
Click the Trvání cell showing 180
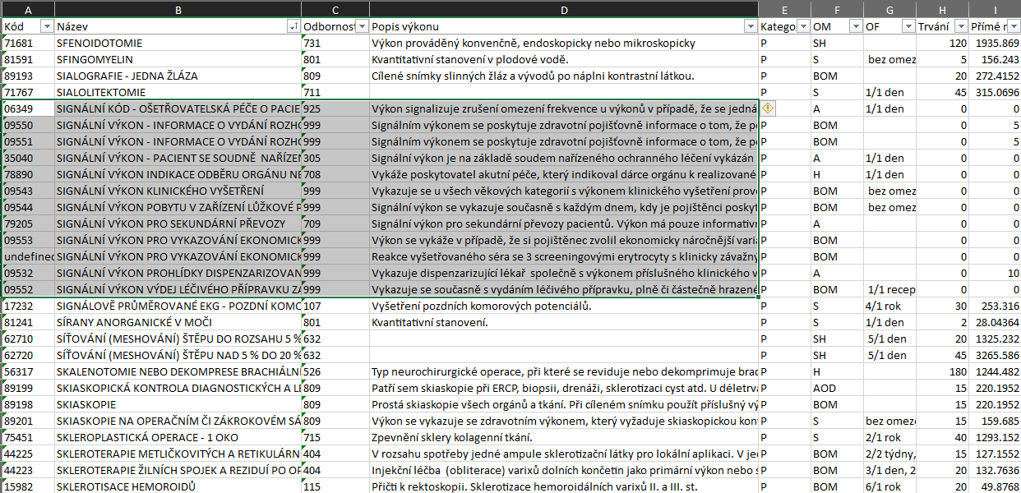click(943, 371)
